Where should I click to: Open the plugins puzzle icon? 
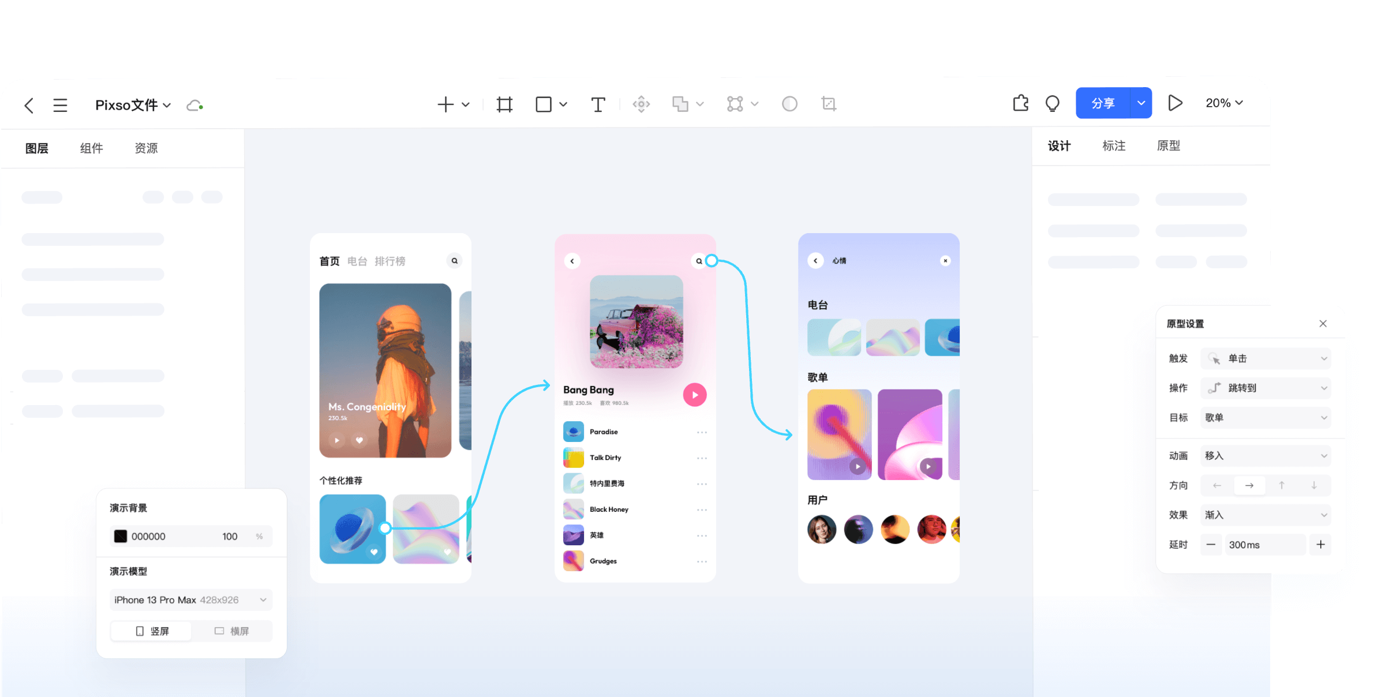click(x=1020, y=103)
